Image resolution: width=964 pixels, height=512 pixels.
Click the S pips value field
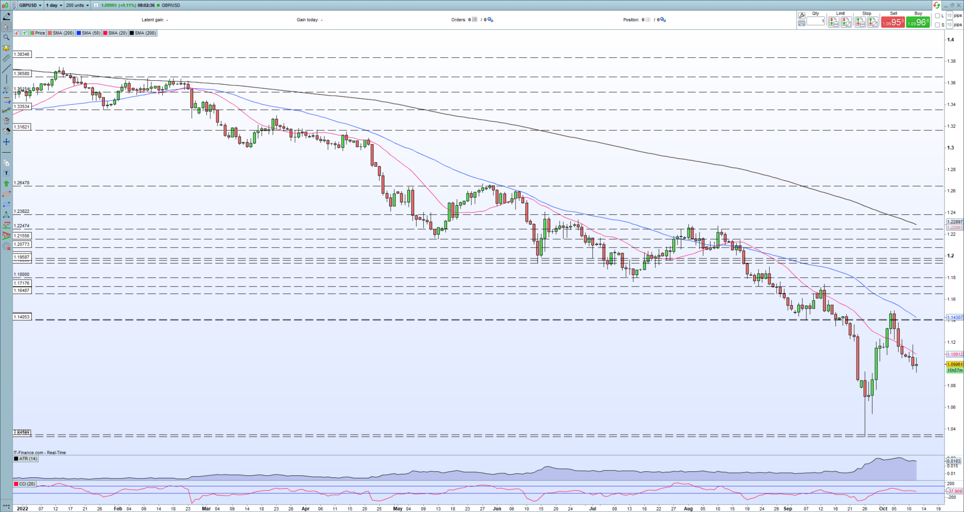point(949,25)
